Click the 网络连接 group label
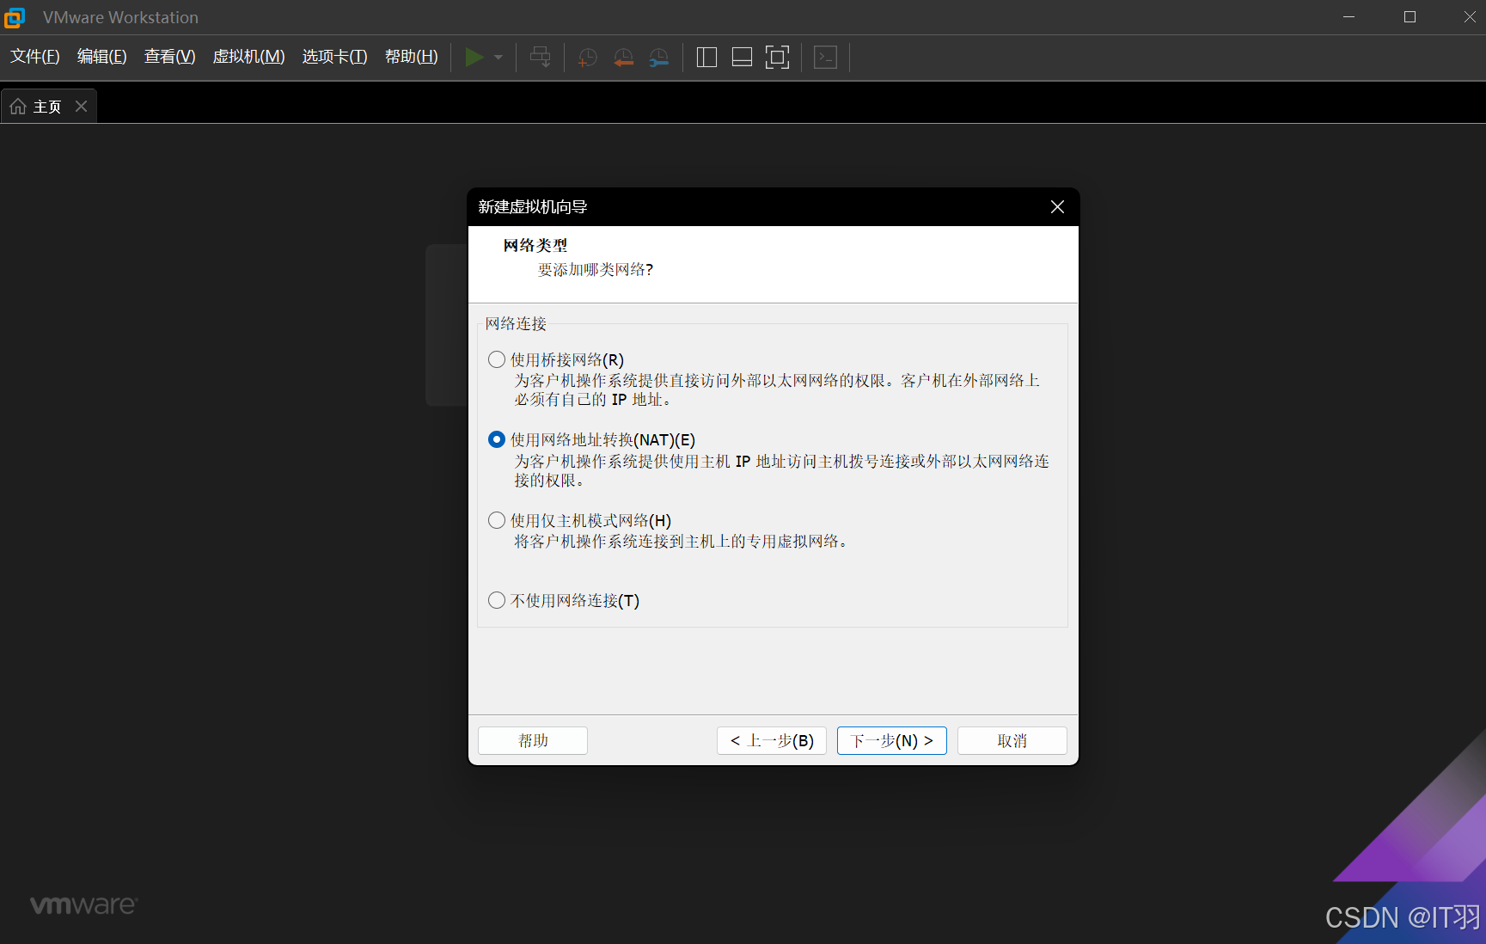The height and width of the screenshot is (944, 1486). [x=516, y=323]
